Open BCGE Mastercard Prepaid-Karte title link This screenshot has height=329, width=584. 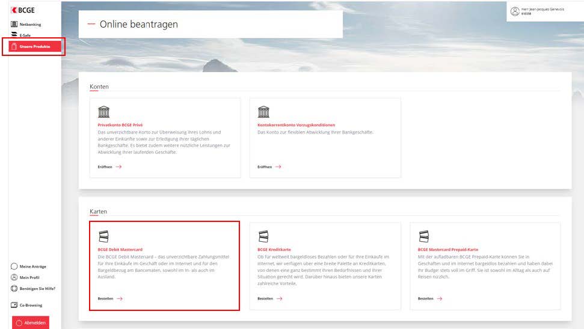tap(448, 250)
